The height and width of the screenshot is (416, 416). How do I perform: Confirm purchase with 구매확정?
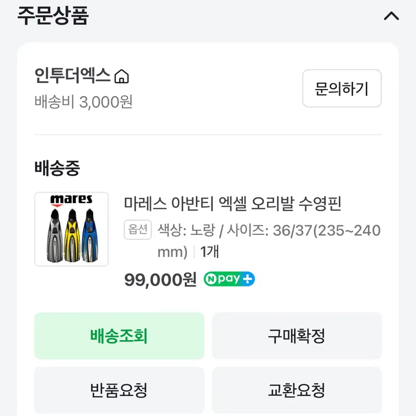[297, 336]
